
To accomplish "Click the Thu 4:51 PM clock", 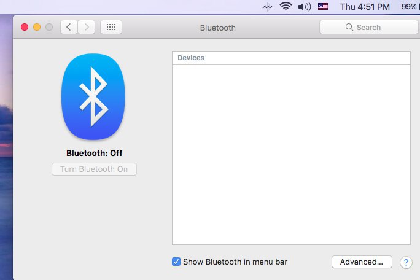I will 365,7.
